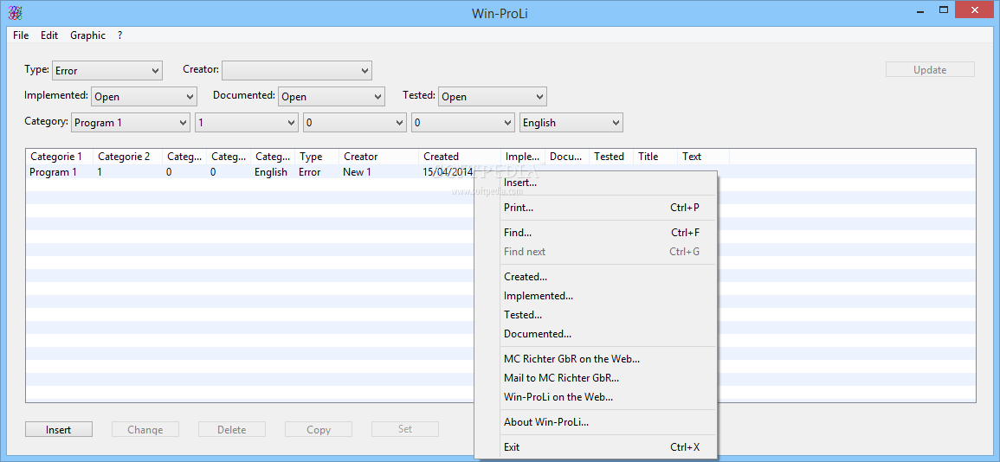Open the third category dropdown showing 0
This screenshot has width=1000, height=462.
tap(355, 123)
